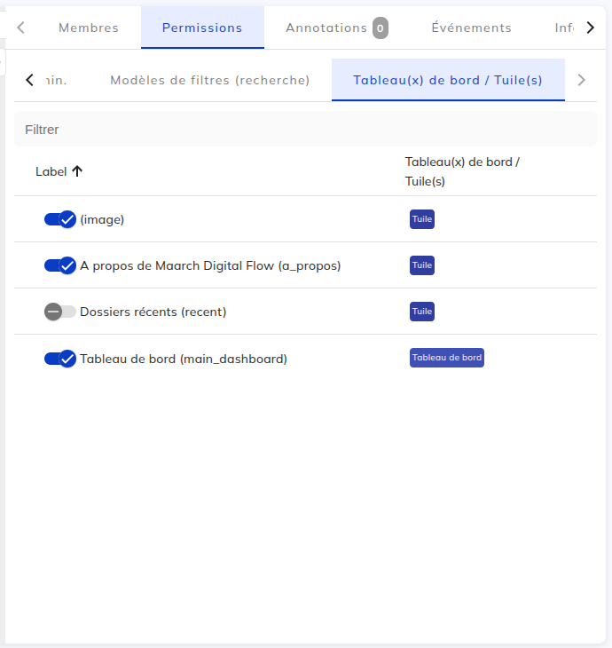The height and width of the screenshot is (648, 612).
Task: Click the Filtrer search field
Action: coord(305,130)
